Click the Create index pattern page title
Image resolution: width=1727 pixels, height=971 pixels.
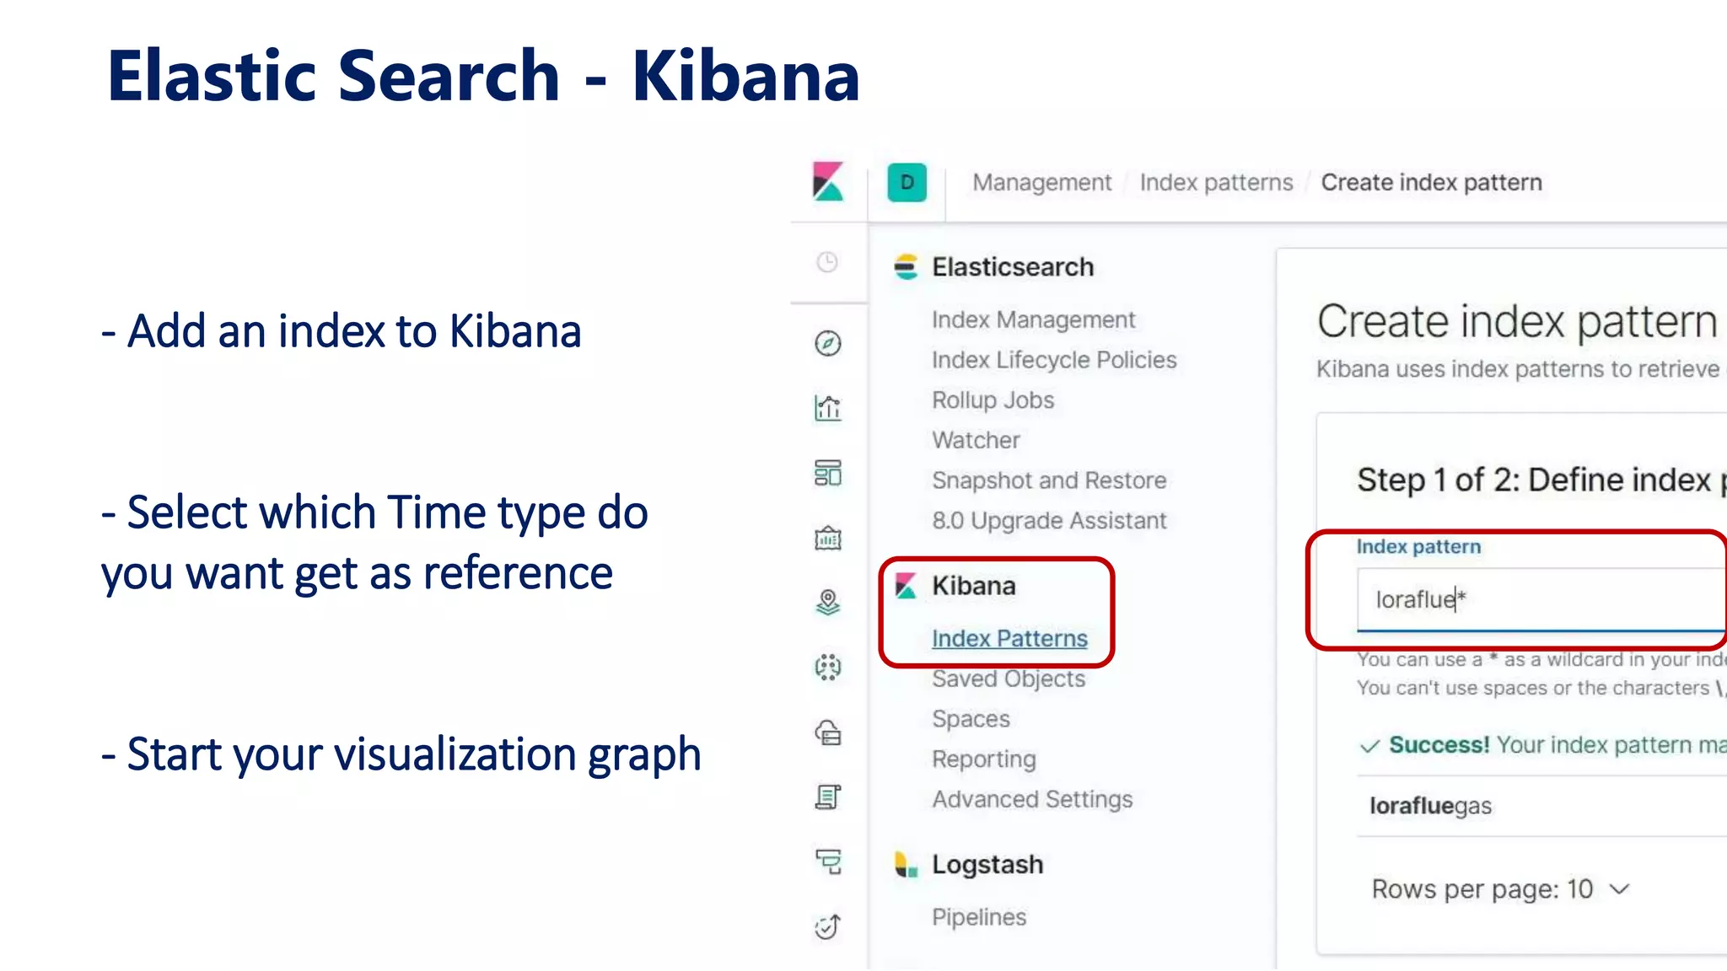click(1517, 322)
